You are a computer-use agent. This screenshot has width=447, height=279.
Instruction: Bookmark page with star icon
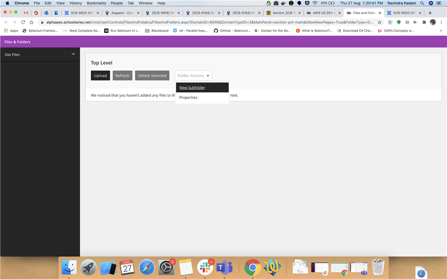pyautogui.click(x=379, y=22)
